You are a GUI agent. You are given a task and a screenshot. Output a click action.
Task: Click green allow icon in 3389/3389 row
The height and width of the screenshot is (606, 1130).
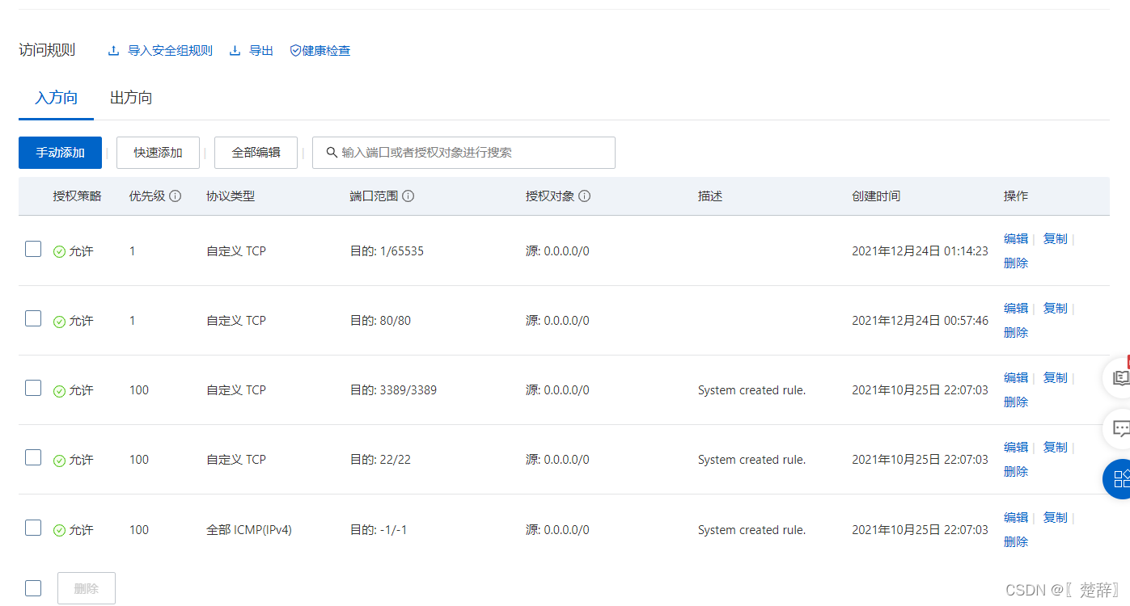[x=59, y=391]
